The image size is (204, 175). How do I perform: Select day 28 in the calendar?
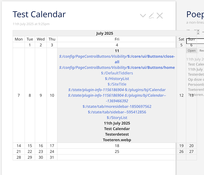click(x=19, y=157)
